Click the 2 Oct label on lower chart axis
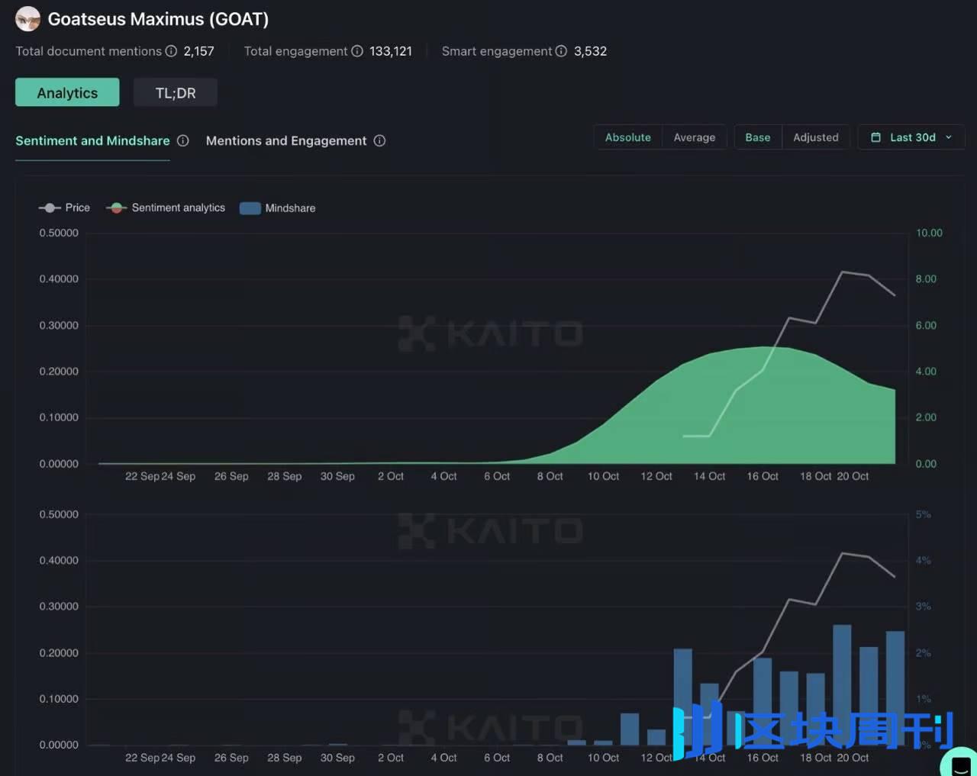The height and width of the screenshot is (776, 977). [391, 758]
